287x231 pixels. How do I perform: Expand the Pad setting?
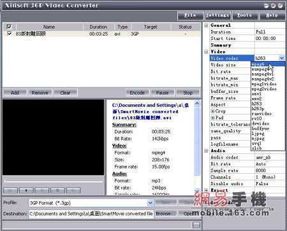[212, 118]
